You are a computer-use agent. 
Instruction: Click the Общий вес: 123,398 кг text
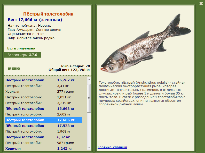[x=69, y=70]
